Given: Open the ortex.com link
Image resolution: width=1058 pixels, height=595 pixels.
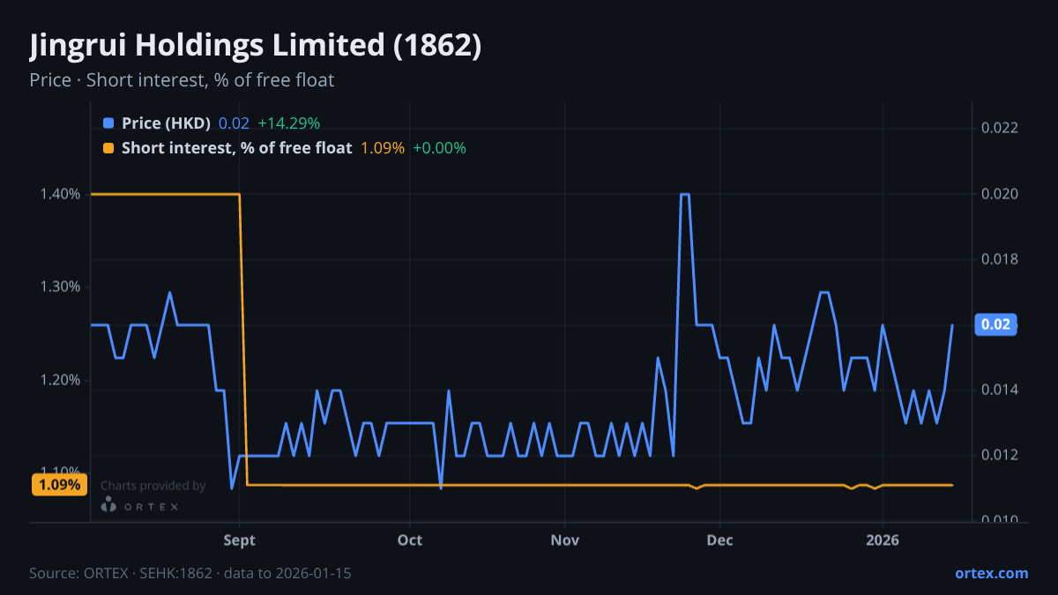Looking at the screenshot, I should [x=991, y=573].
